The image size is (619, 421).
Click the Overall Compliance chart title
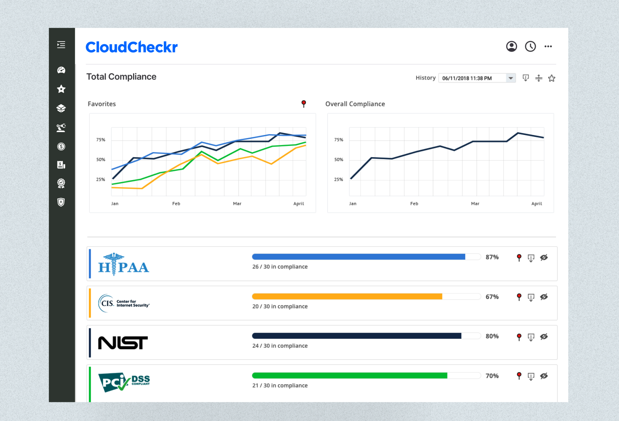tap(355, 104)
